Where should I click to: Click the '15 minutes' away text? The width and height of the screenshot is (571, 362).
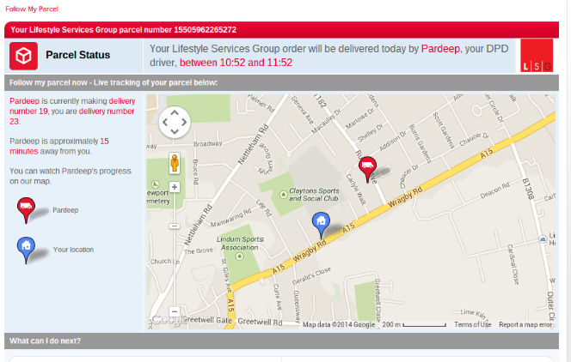pos(59,146)
